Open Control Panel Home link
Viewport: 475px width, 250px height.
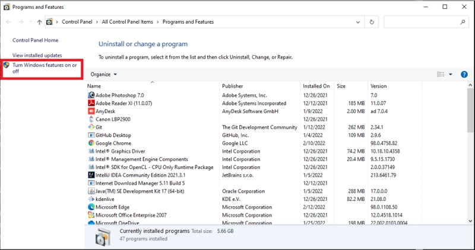click(x=35, y=40)
